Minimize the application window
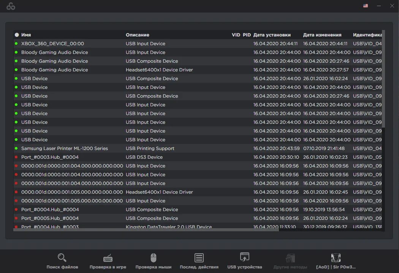Image resolution: width=399 pixels, height=273 pixels. coord(378,6)
